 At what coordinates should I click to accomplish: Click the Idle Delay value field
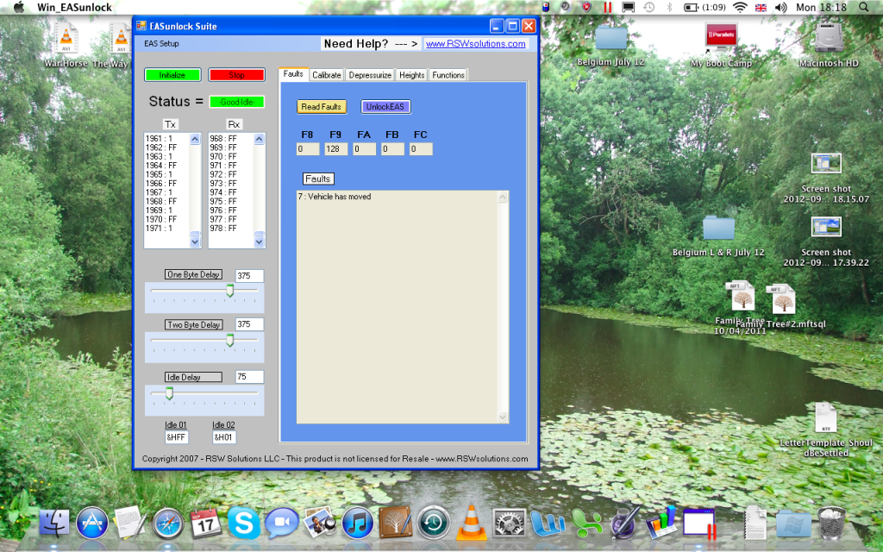click(x=249, y=377)
